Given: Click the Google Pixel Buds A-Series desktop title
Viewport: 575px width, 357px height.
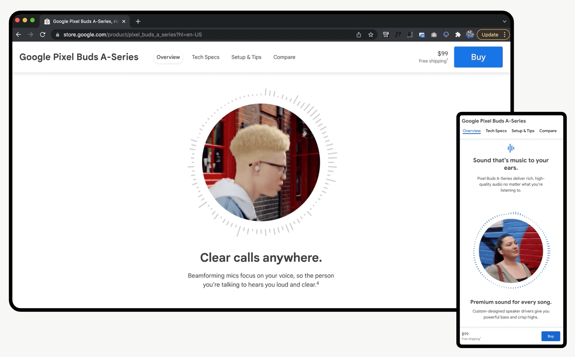Looking at the screenshot, I should point(79,57).
